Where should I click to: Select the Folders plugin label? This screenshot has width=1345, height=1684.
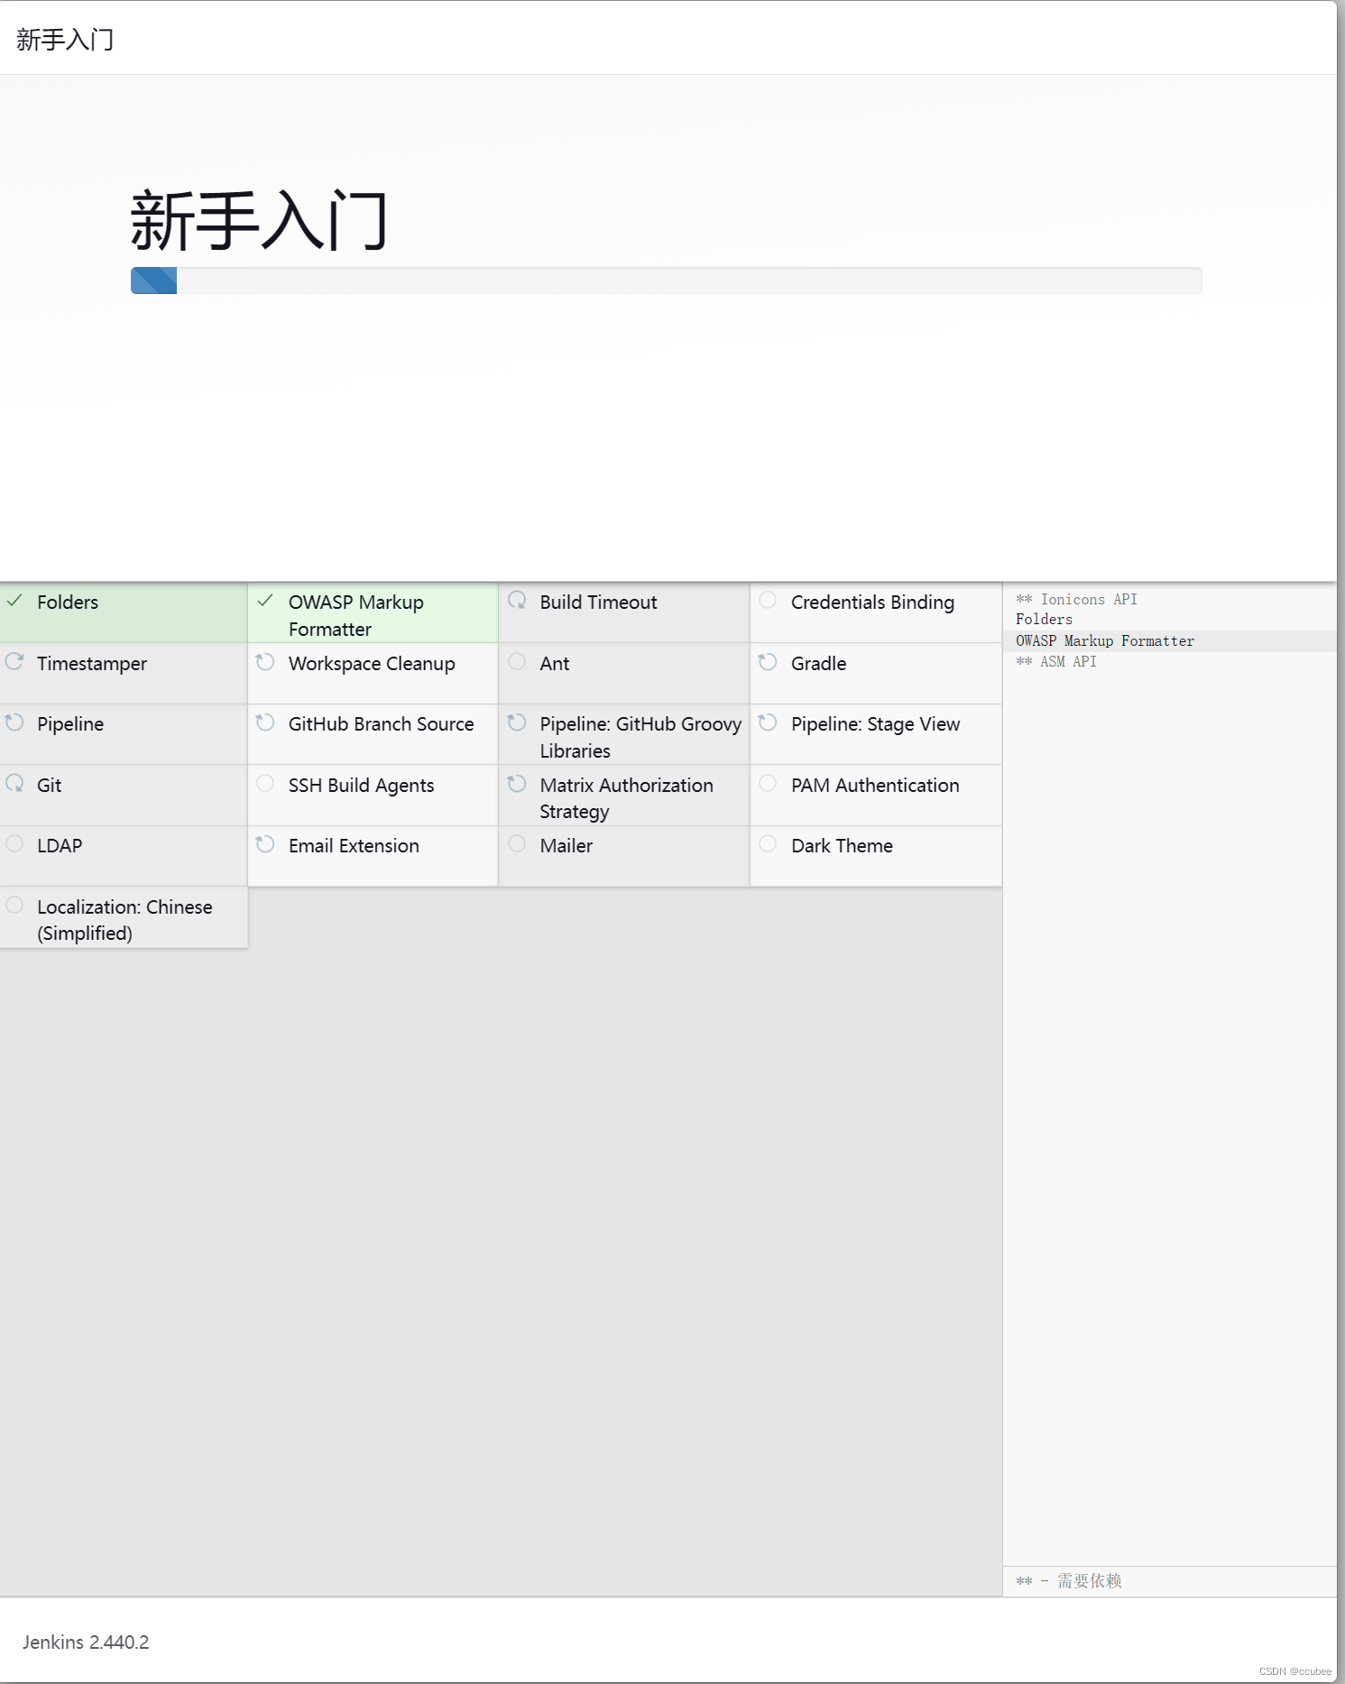[x=68, y=603]
